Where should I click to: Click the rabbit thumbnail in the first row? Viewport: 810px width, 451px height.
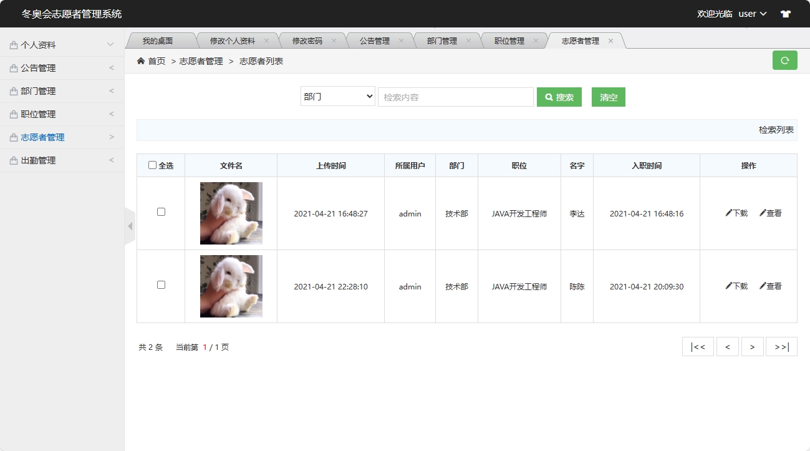click(x=231, y=212)
